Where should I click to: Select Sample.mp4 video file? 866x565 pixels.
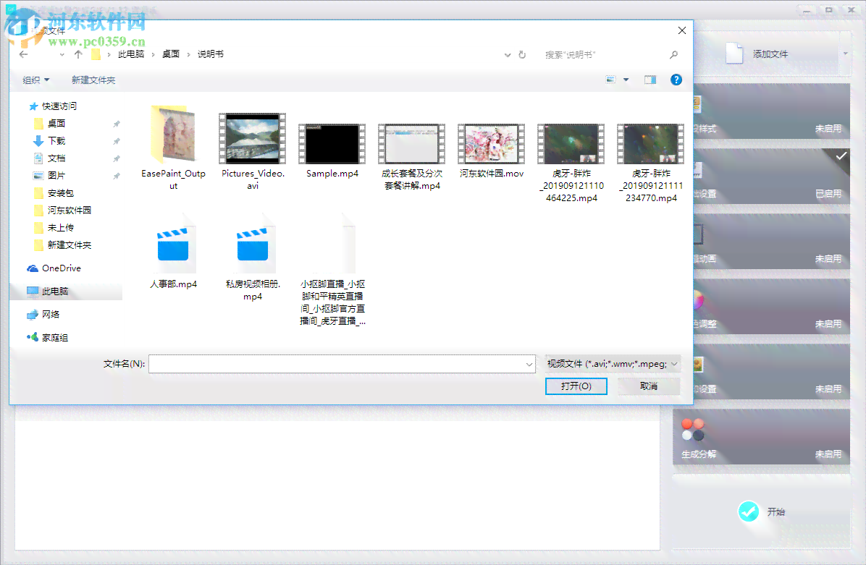(332, 151)
